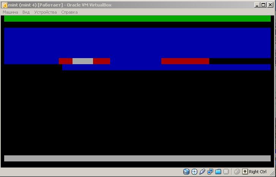The height and width of the screenshot is (177, 276).
Task: Maximize the VirtualBox window
Action: click(263, 5)
